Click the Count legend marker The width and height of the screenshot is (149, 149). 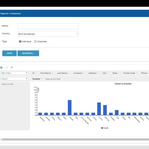(x=102, y=128)
